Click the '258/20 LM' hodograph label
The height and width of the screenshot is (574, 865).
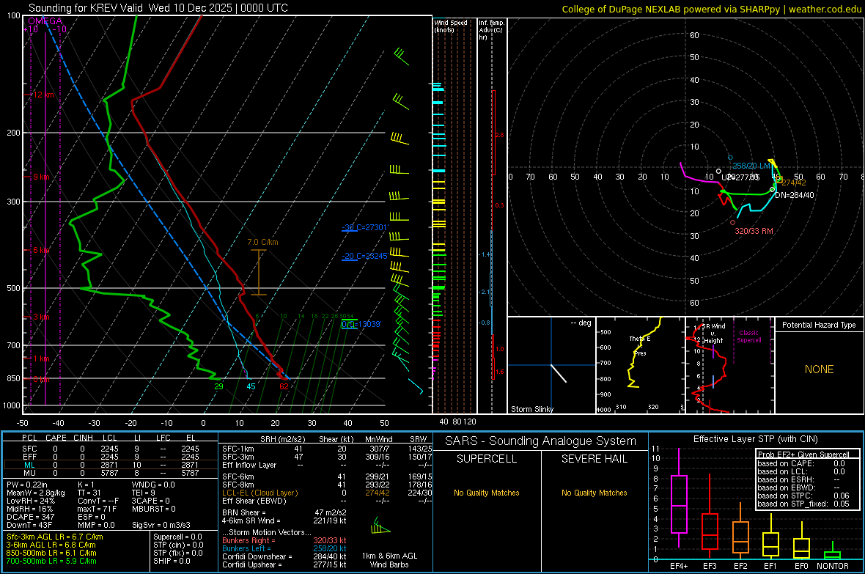pos(751,166)
